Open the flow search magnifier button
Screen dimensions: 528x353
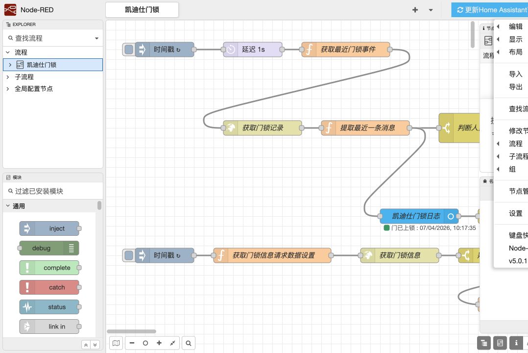189,343
